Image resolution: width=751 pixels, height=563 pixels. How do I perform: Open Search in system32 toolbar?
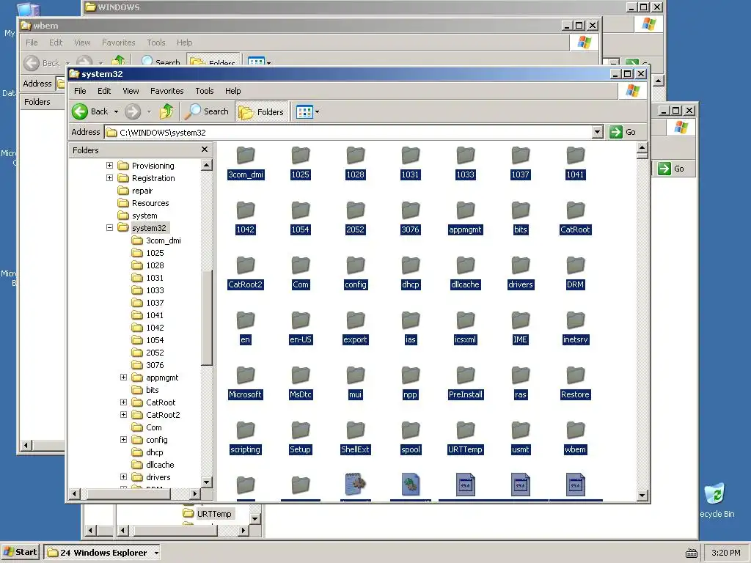207,111
